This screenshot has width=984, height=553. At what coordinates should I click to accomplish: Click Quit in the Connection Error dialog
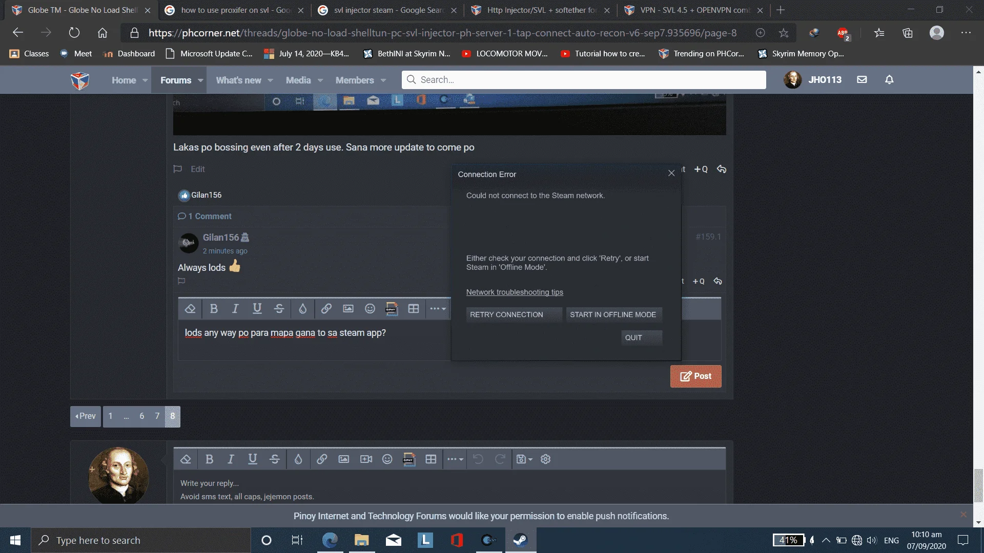(x=642, y=337)
